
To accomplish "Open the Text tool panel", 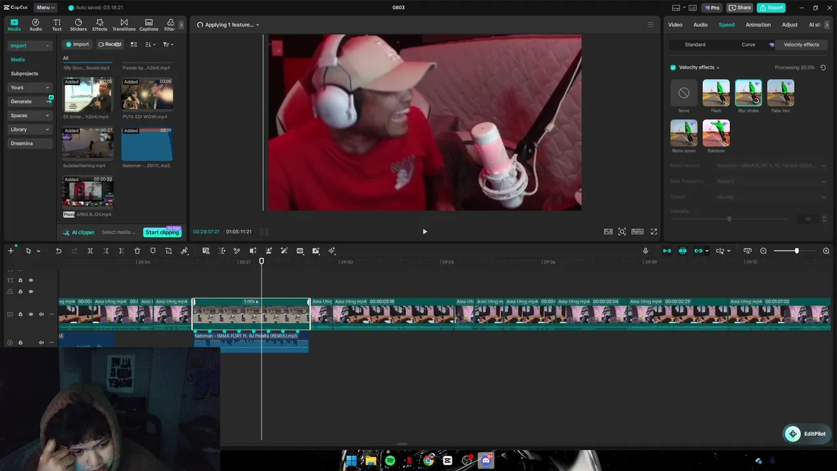I will (x=57, y=25).
